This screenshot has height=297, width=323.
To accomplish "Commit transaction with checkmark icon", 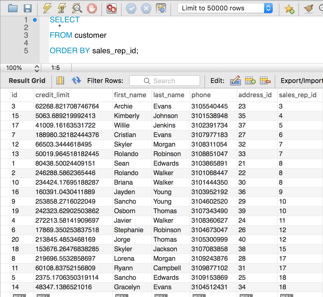I will point(131,8).
